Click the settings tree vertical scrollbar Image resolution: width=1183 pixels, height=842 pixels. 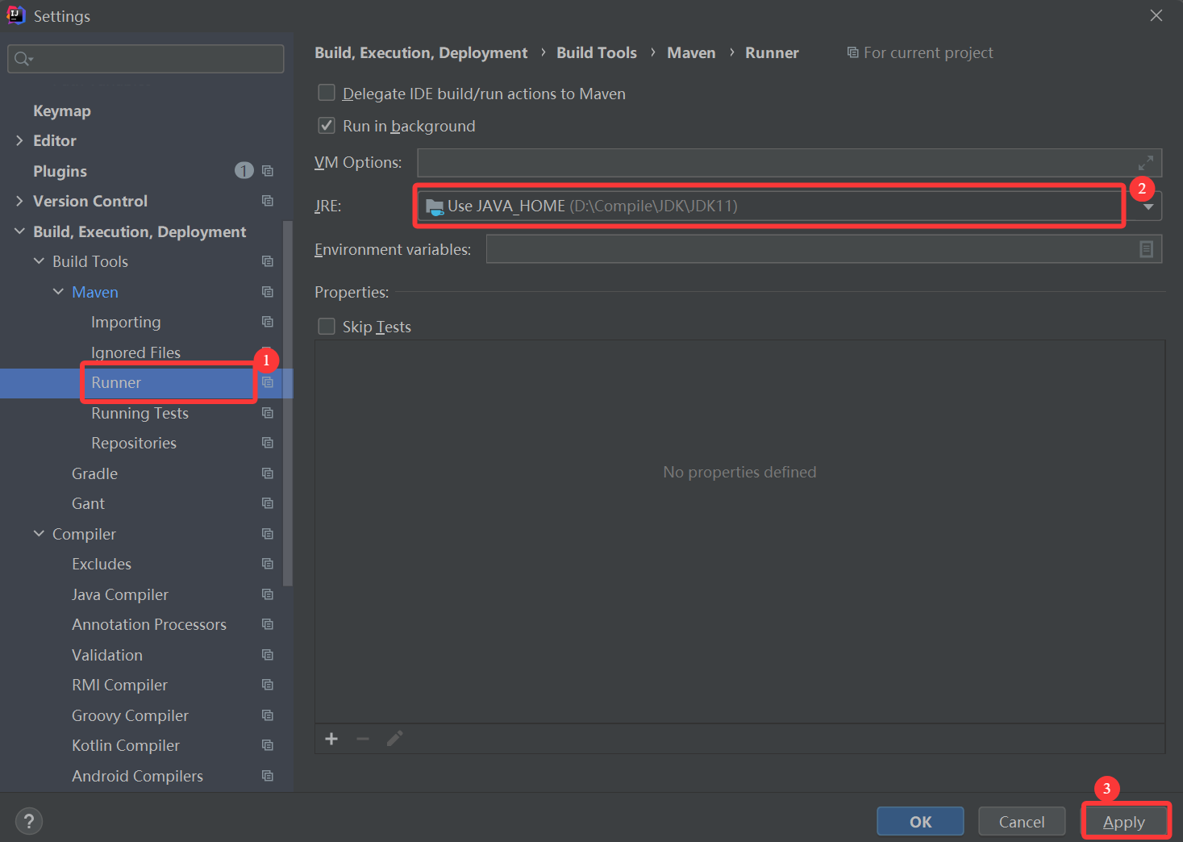[x=288, y=403]
